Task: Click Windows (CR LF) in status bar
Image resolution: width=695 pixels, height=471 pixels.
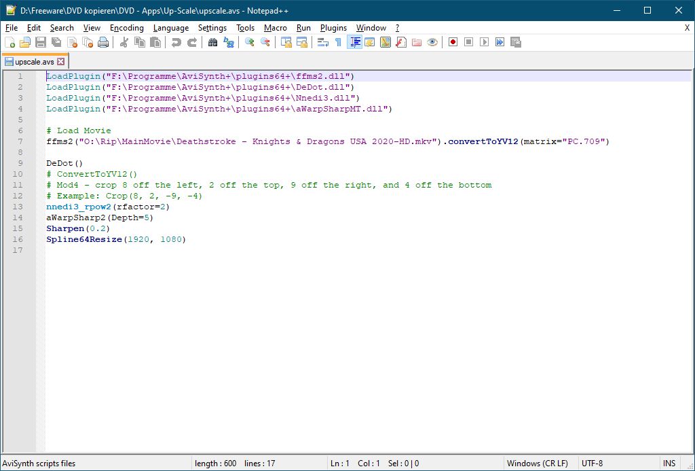Action: [x=537, y=464]
